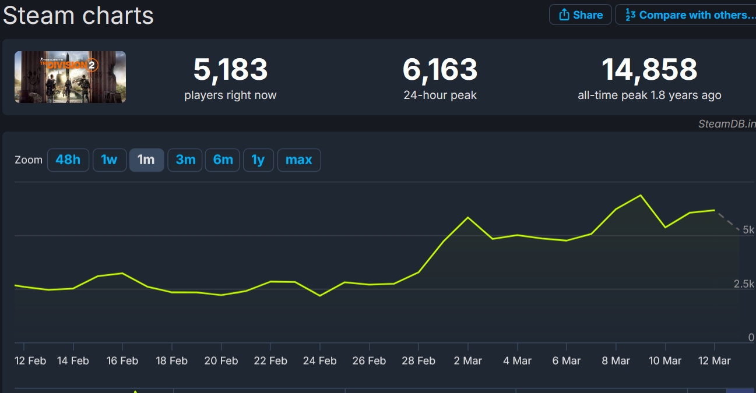Image resolution: width=756 pixels, height=393 pixels.
Task: Click the 22 Feb axis date
Action: tap(270, 361)
